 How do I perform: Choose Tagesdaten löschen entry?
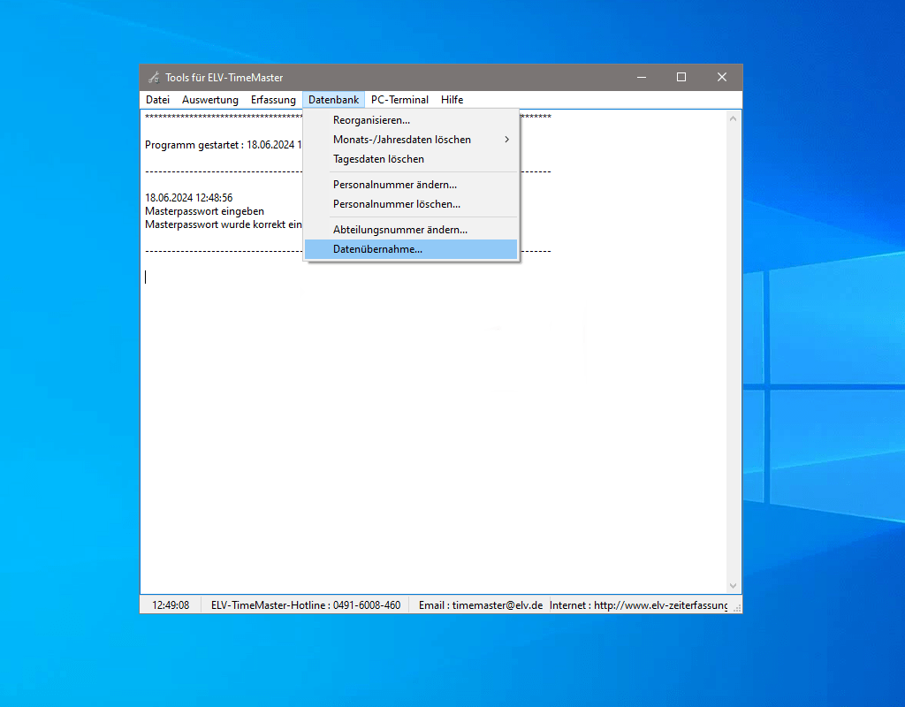378,159
